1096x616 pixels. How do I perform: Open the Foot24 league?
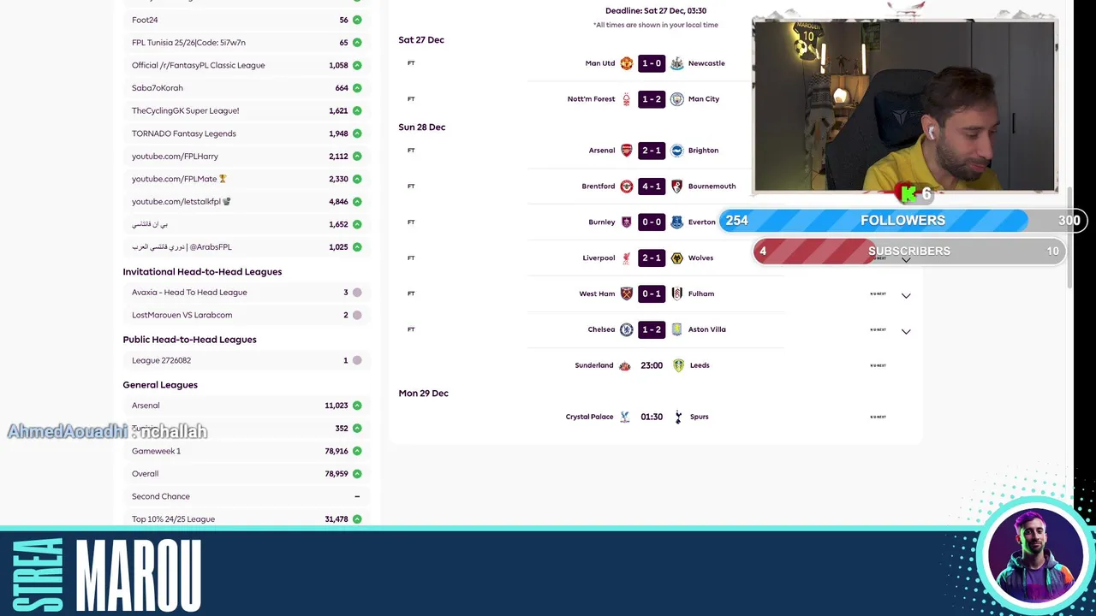tap(145, 20)
